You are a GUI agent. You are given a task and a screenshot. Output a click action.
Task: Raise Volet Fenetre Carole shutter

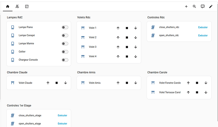pos(188,83)
